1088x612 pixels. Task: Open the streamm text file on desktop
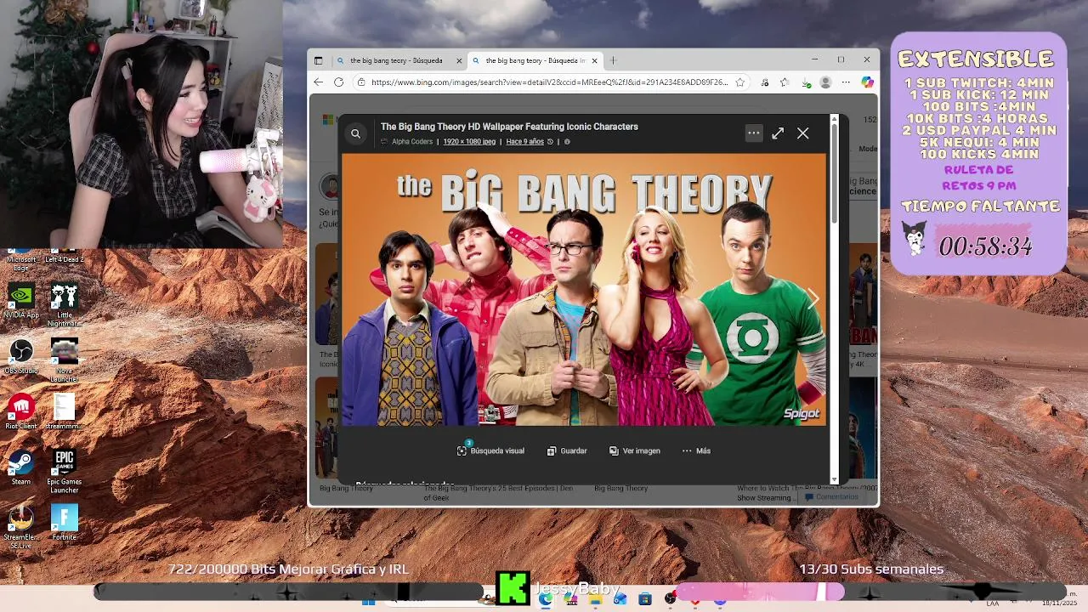tap(64, 412)
